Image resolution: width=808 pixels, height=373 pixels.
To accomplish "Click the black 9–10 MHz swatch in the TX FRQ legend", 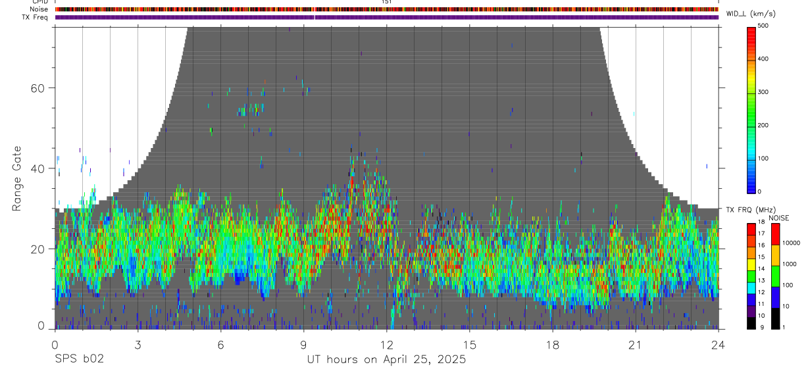I will [x=751, y=323].
